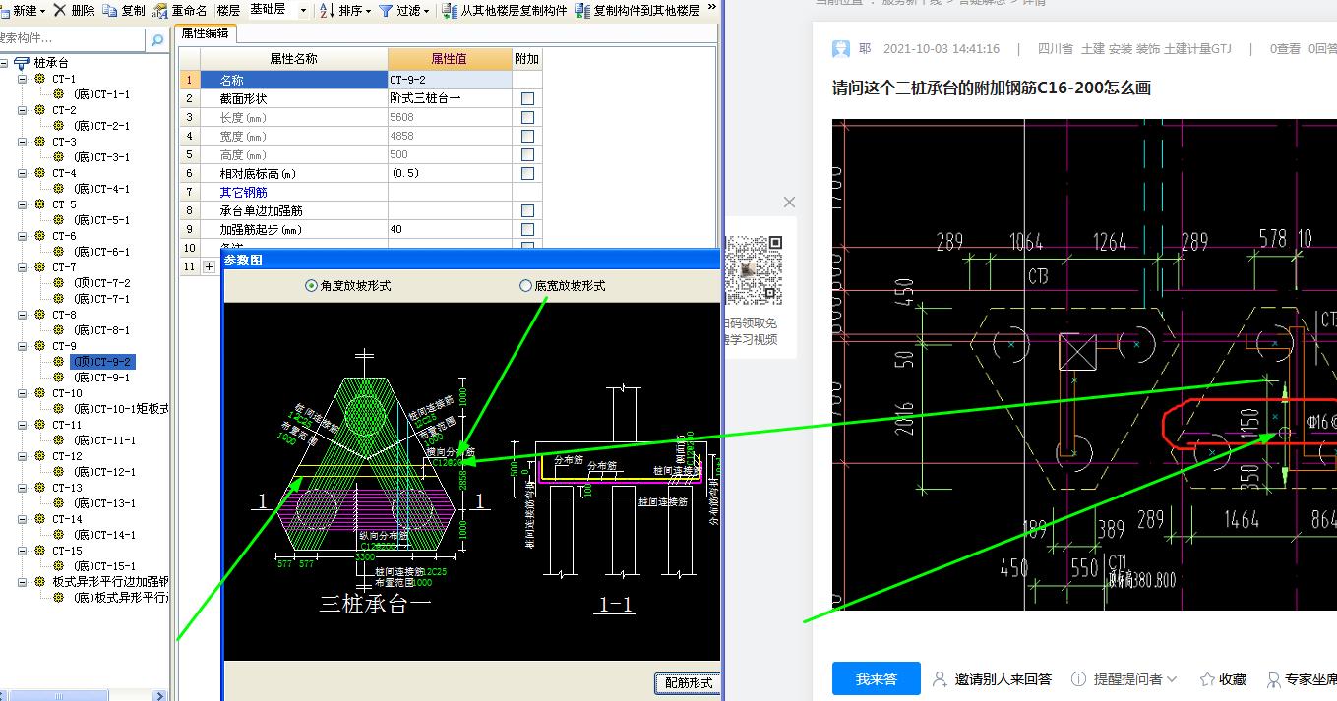Screen dimensions: 1337x701
Task: Select tree item (底)CT-13-1
Action: 105,503
